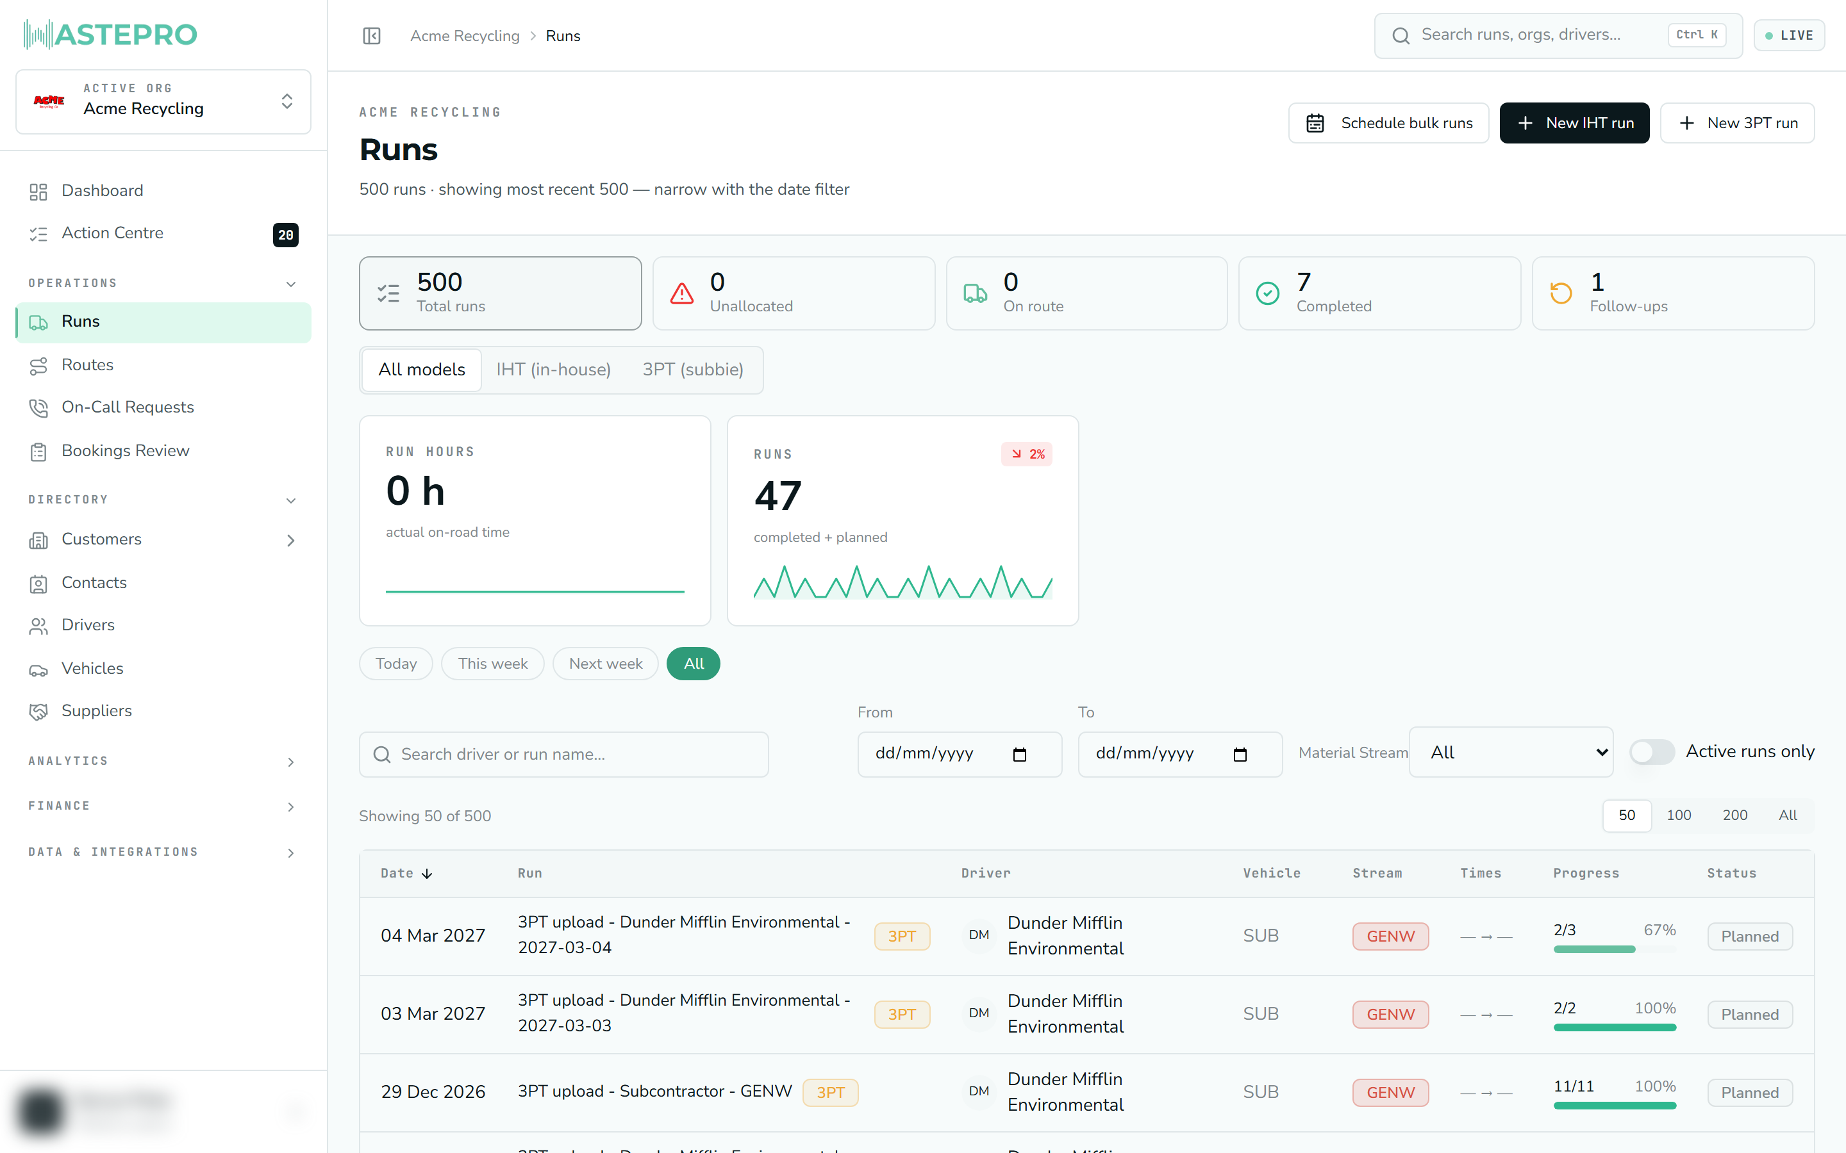The image size is (1846, 1153).
Task: Click the Completed check circle icon
Action: click(1268, 293)
